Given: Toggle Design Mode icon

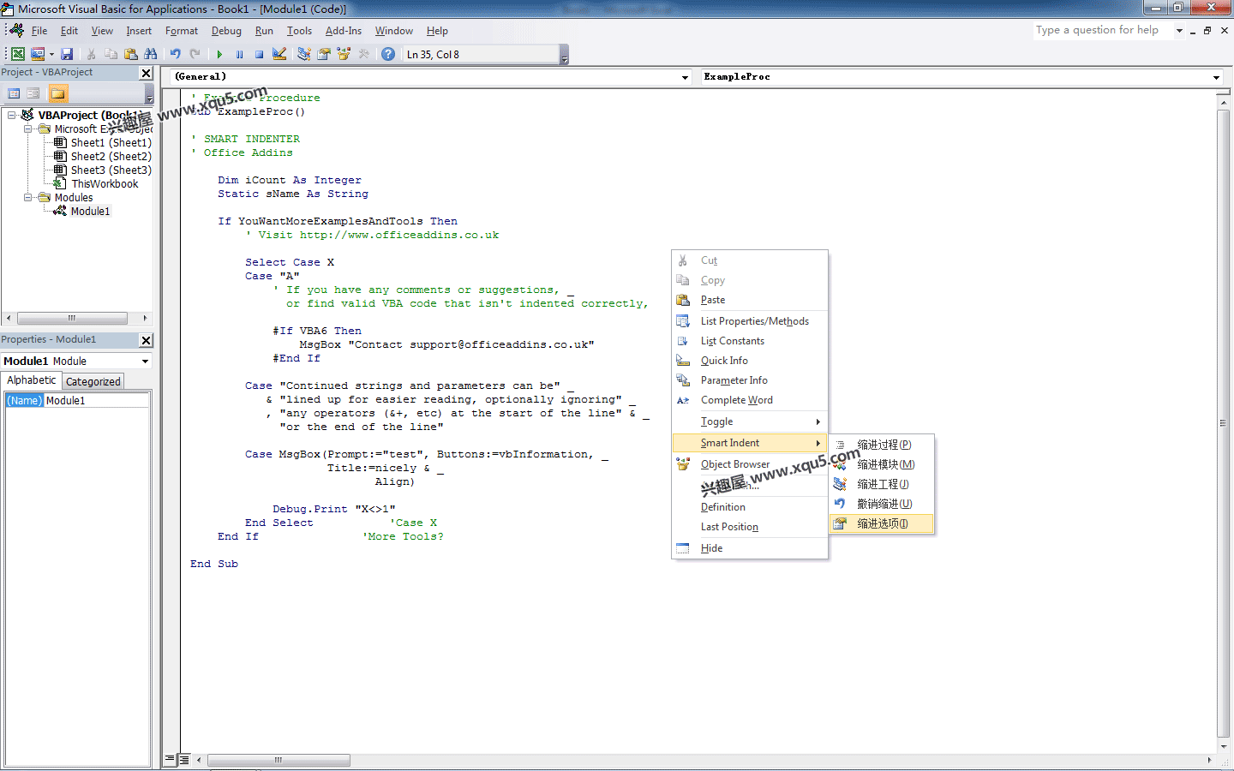Looking at the screenshot, I should click(x=279, y=54).
